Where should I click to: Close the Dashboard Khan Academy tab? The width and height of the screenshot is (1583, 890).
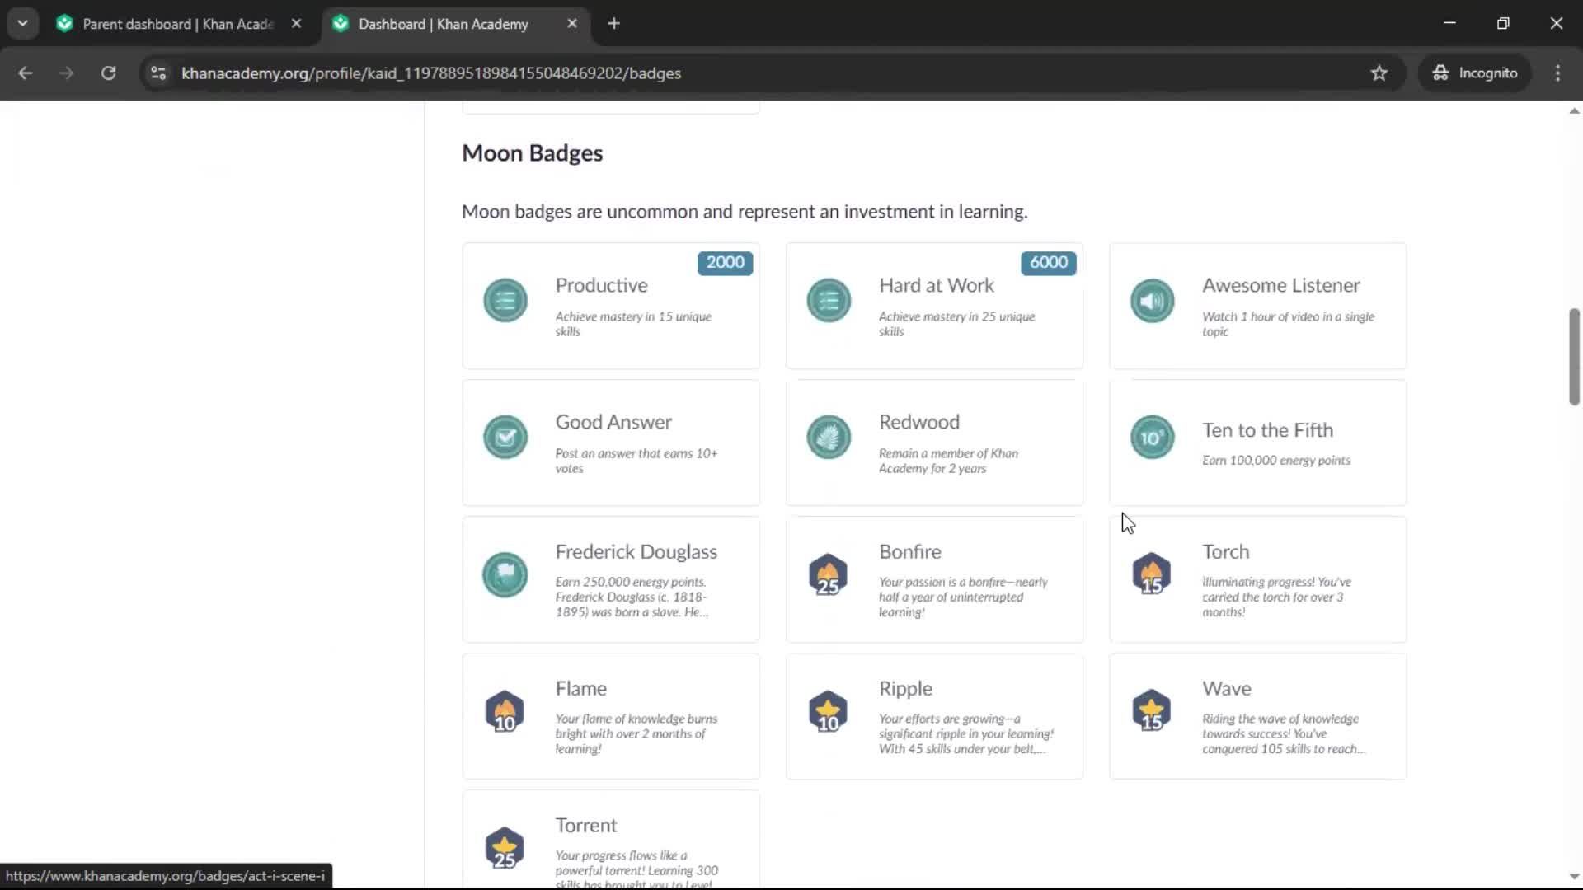tap(572, 24)
